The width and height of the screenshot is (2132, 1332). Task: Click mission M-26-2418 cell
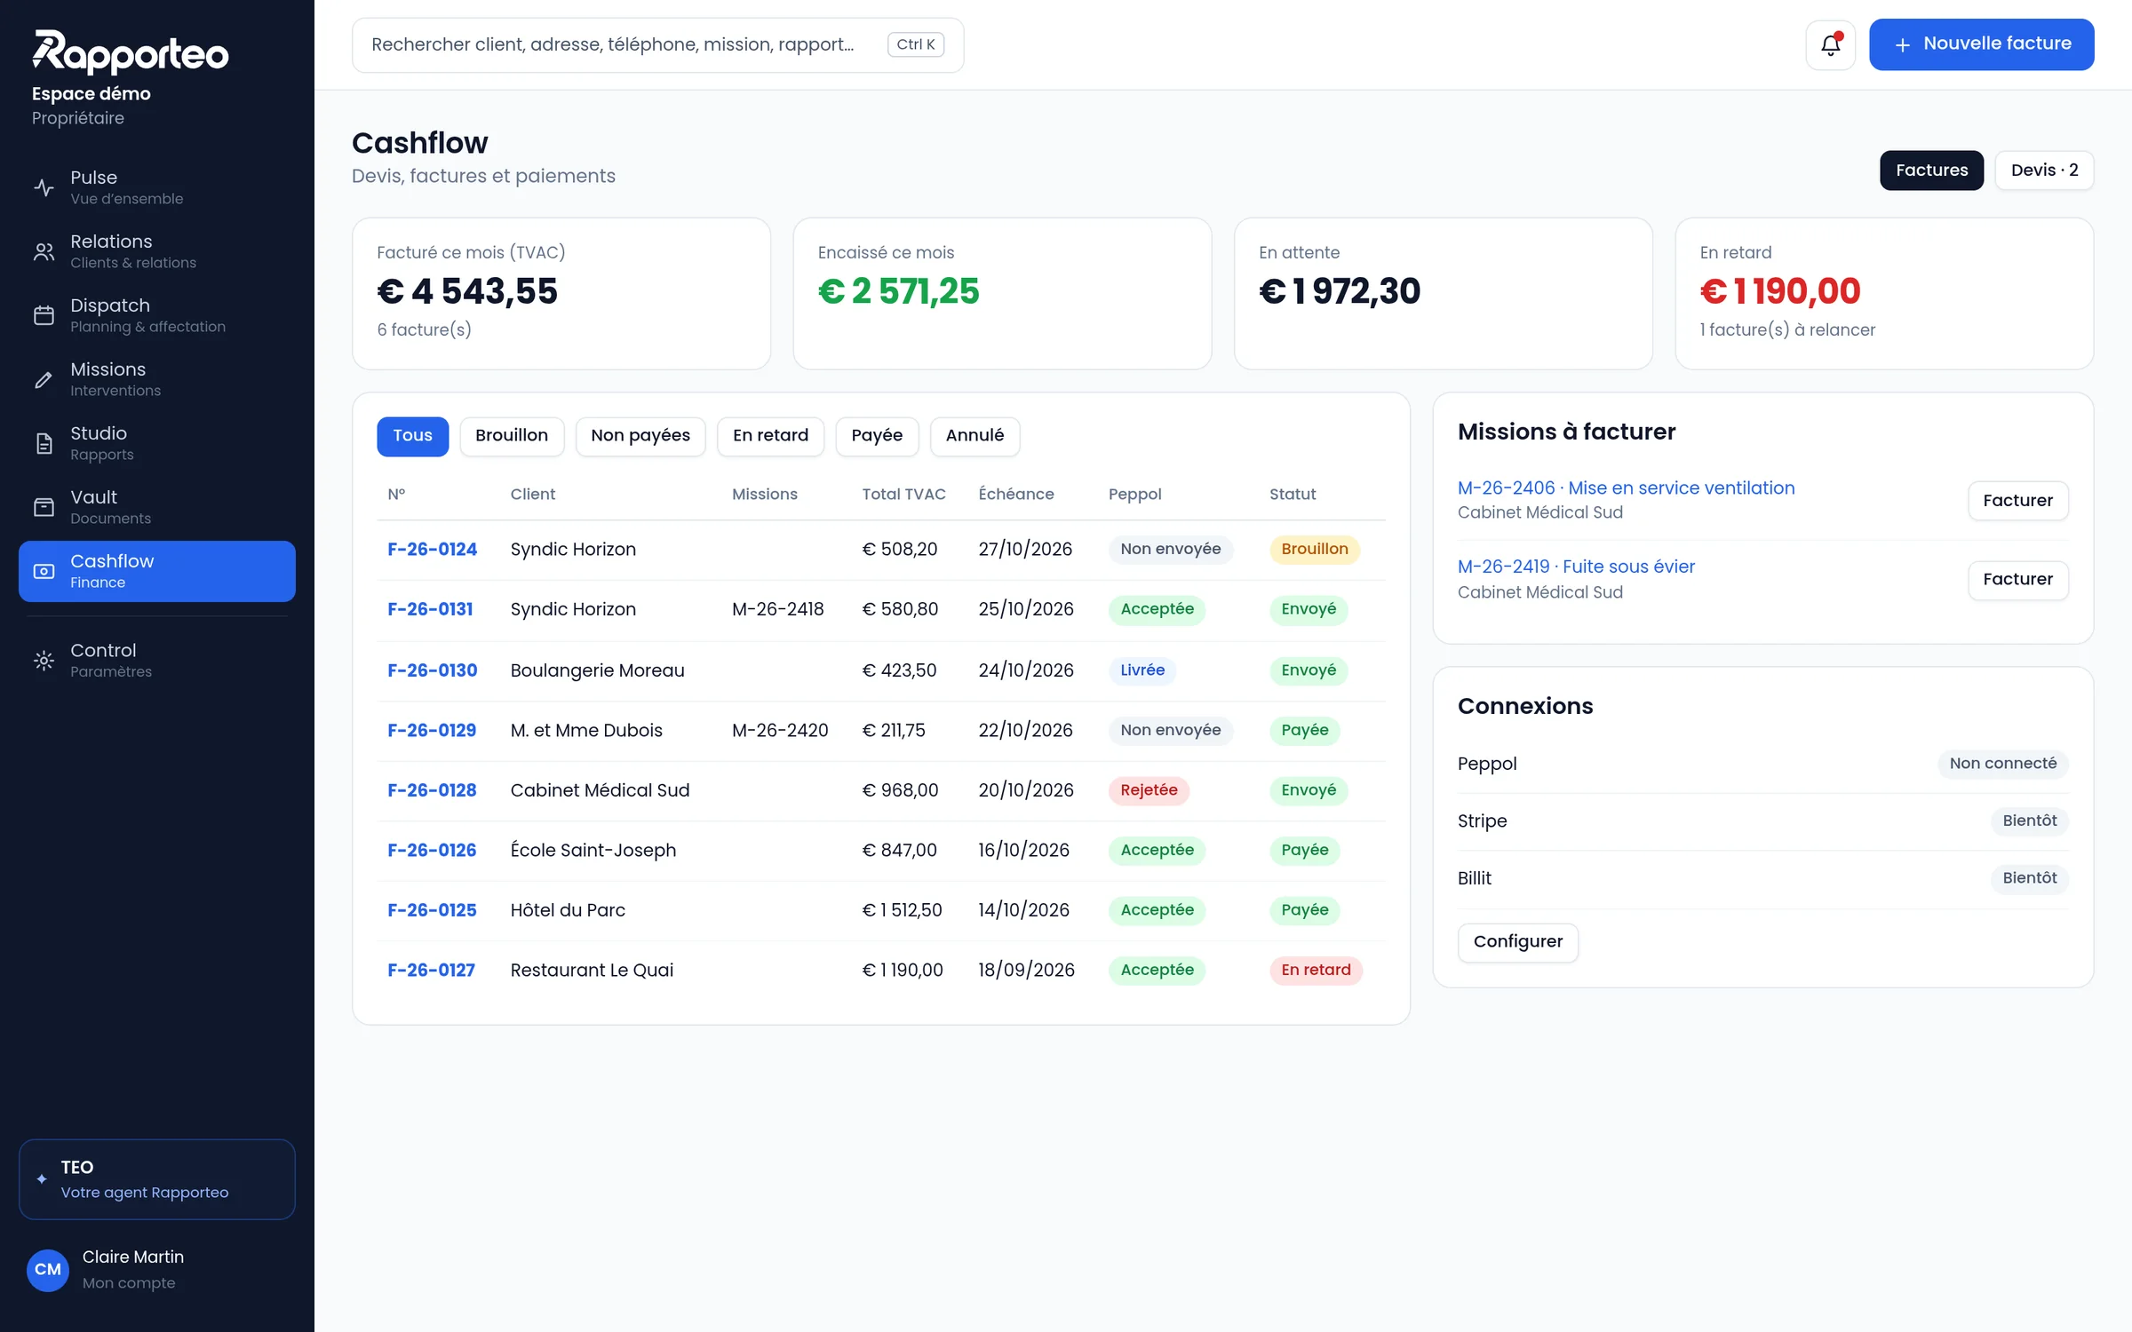click(x=777, y=609)
